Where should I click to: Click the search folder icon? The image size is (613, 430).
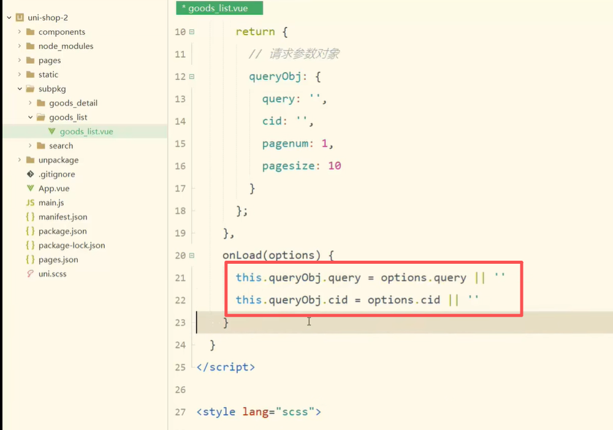(x=40, y=145)
